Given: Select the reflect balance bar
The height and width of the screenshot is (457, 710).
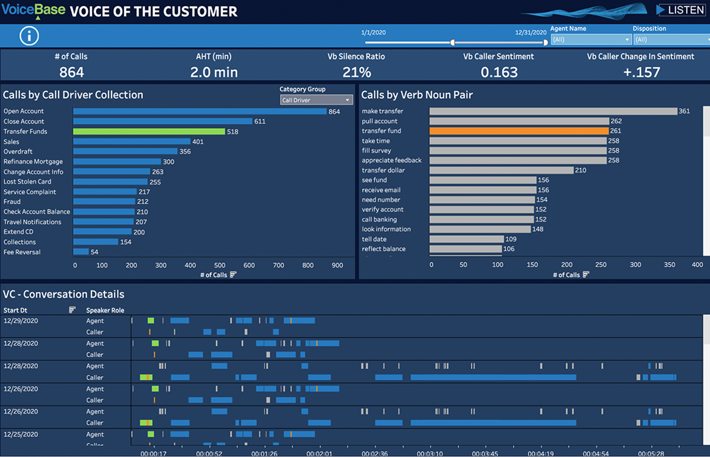Looking at the screenshot, I should pos(466,249).
